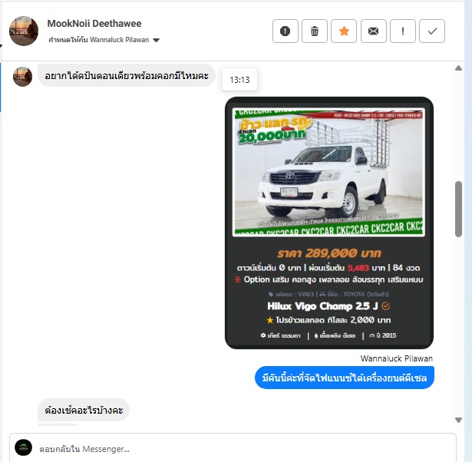
Task: Open MookNoii Deethawee's large profile picture
Action: click(x=24, y=31)
